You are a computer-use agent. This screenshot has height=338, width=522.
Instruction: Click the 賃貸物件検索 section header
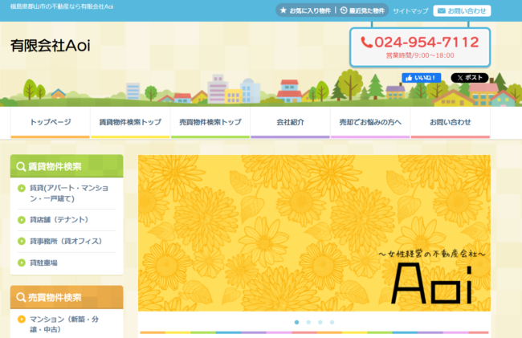click(67, 166)
